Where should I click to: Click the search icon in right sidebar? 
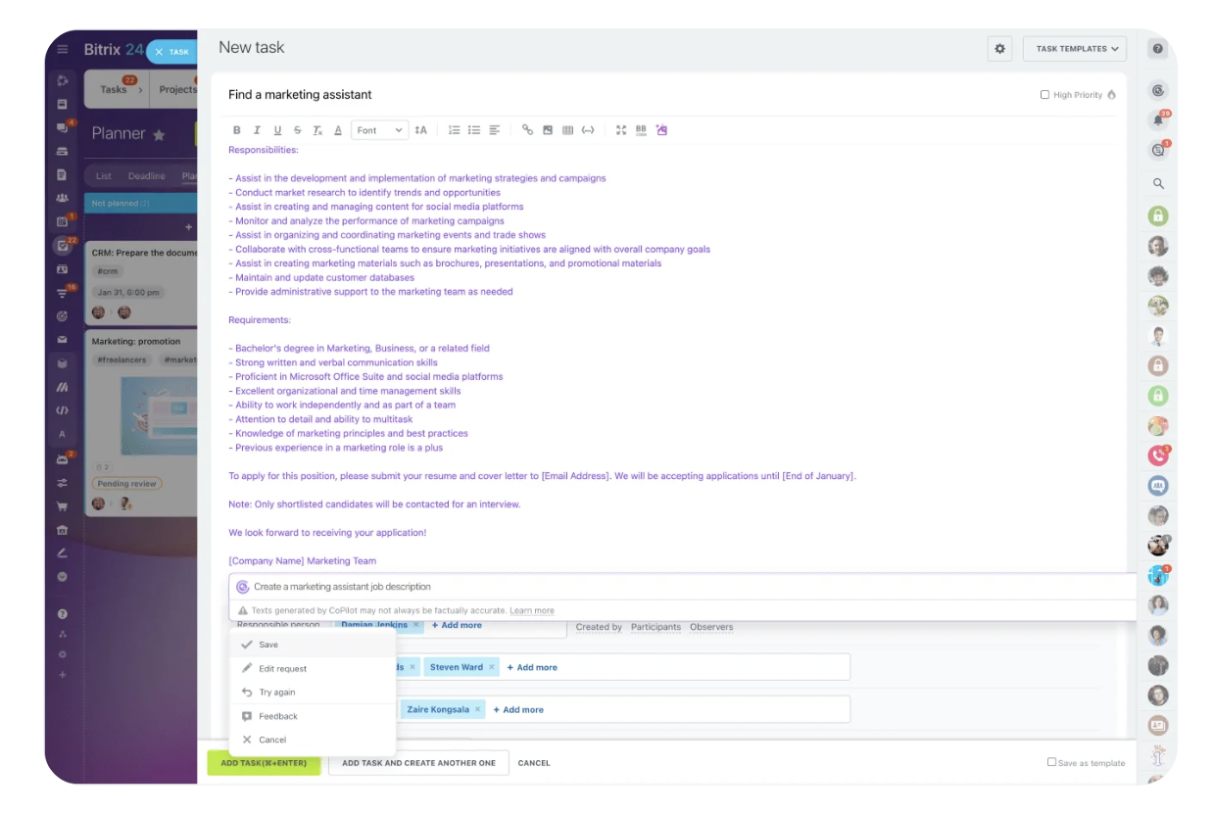click(1158, 183)
